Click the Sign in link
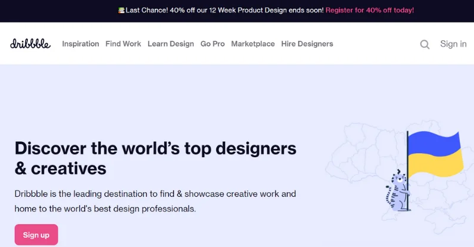Screen dimensions: 474x247 click(x=453, y=44)
